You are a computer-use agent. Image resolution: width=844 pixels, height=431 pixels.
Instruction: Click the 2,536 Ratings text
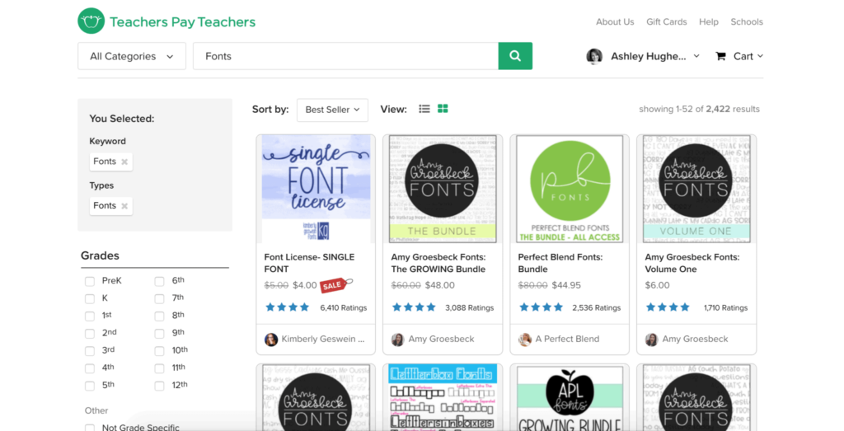click(597, 308)
